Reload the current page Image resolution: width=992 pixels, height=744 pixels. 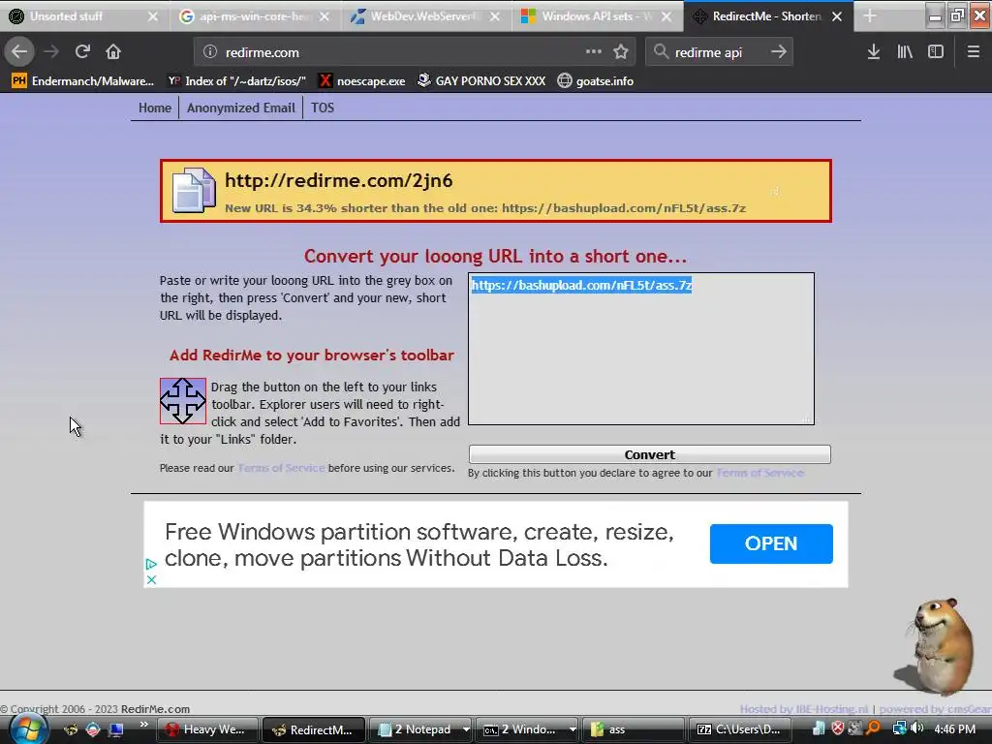(x=82, y=51)
